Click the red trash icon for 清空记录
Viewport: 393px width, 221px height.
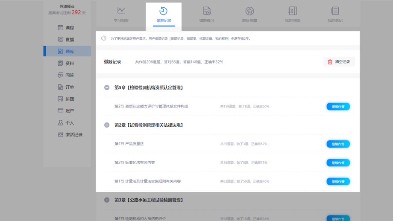(330, 62)
